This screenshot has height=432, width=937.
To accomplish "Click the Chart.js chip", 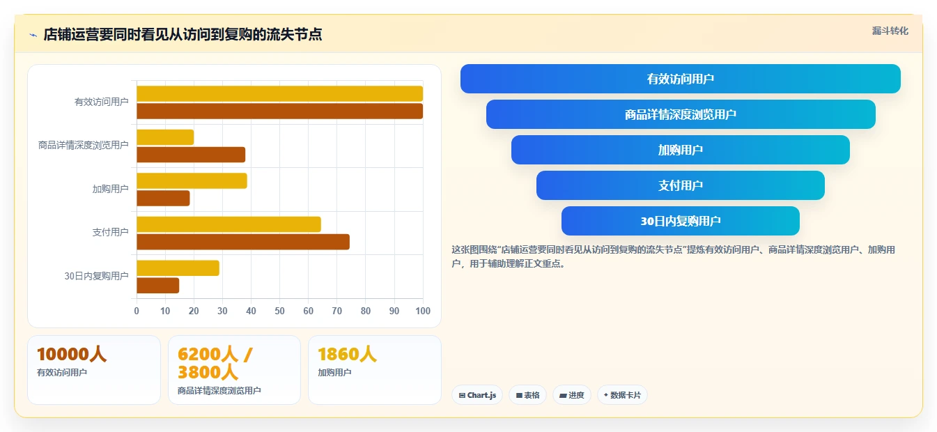I will [477, 395].
